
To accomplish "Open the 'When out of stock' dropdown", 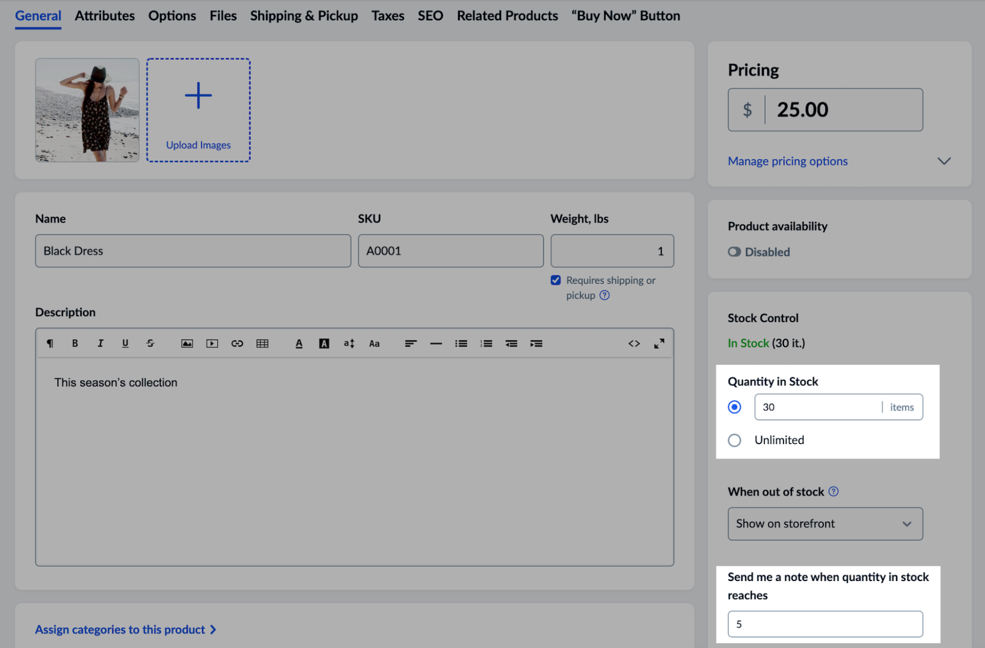I will [x=824, y=523].
